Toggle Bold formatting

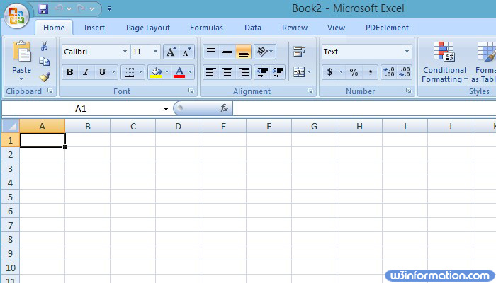tap(70, 72)
